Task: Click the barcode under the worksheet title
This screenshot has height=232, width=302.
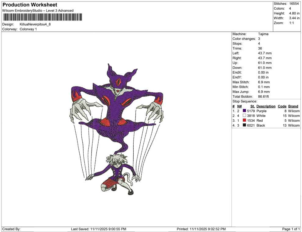Action: [x=42, y=17]
